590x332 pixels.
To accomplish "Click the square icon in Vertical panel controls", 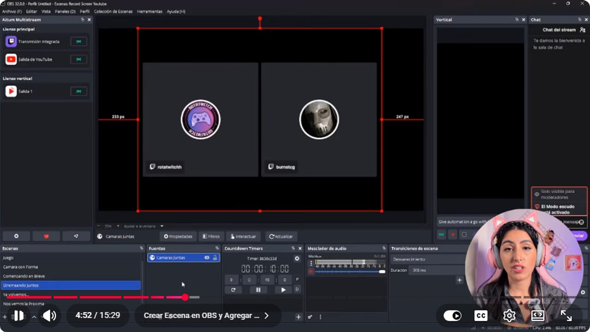I will pyautogui.click(x=464, y=235).
